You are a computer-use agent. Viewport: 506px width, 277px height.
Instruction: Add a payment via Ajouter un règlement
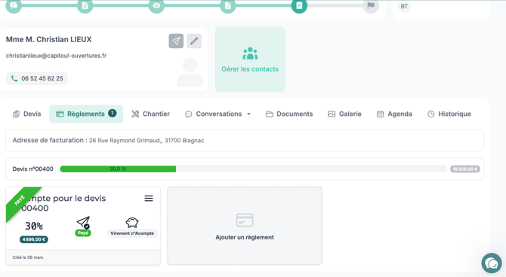245,226
